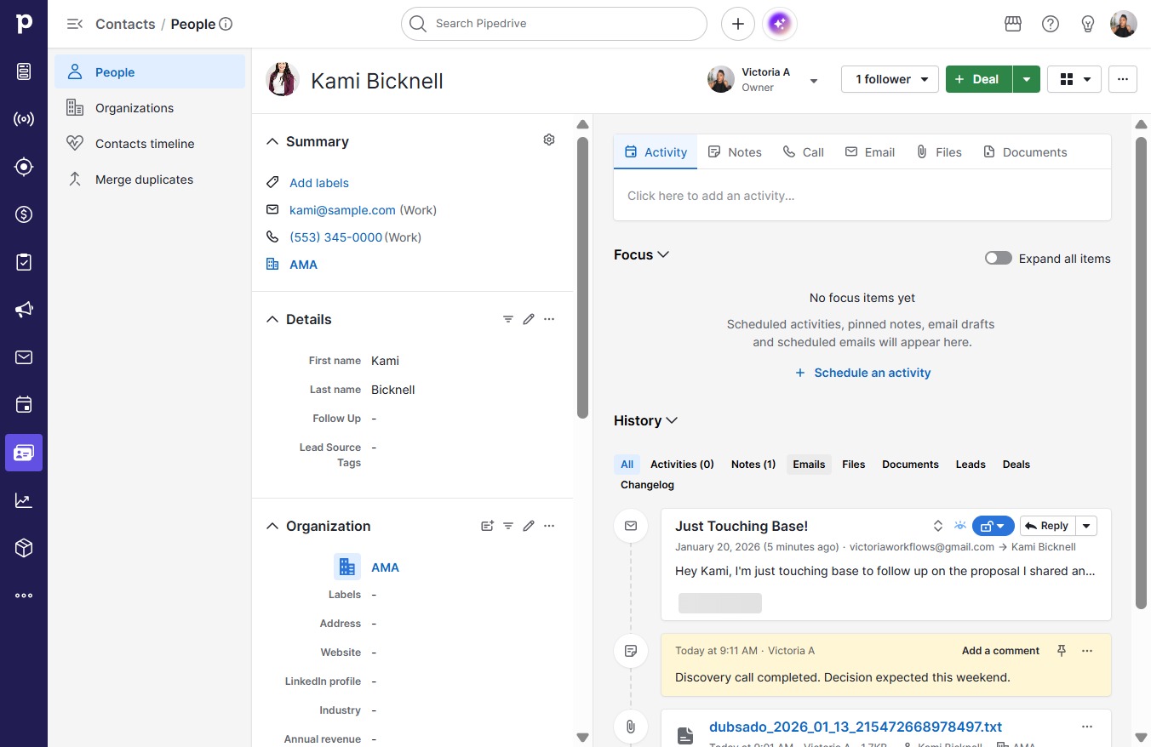Click the add an activity input box
This screenshot has height=747, width=1151.
coord(862,196)
